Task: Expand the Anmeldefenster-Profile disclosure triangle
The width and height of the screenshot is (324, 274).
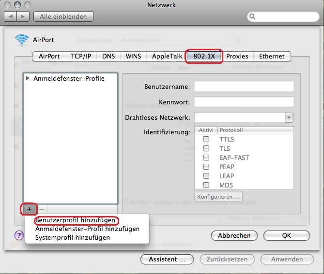Action: (28, 78)
